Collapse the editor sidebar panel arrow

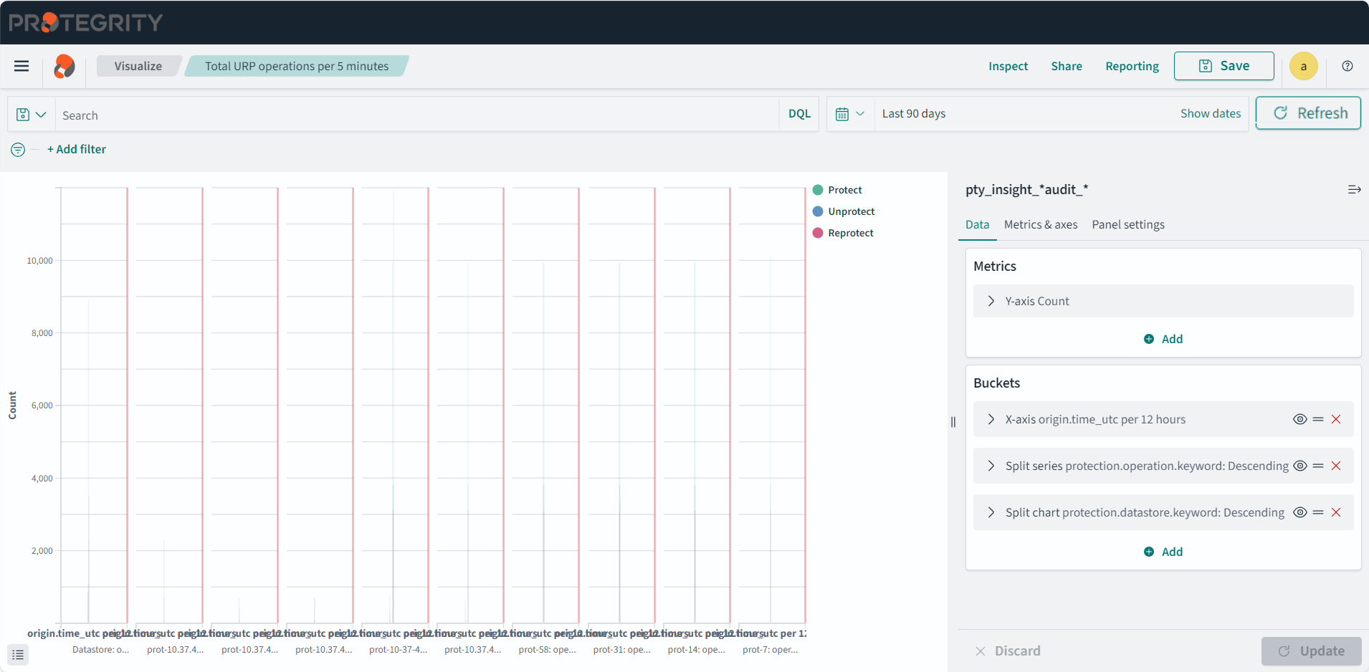(1354, 190)
